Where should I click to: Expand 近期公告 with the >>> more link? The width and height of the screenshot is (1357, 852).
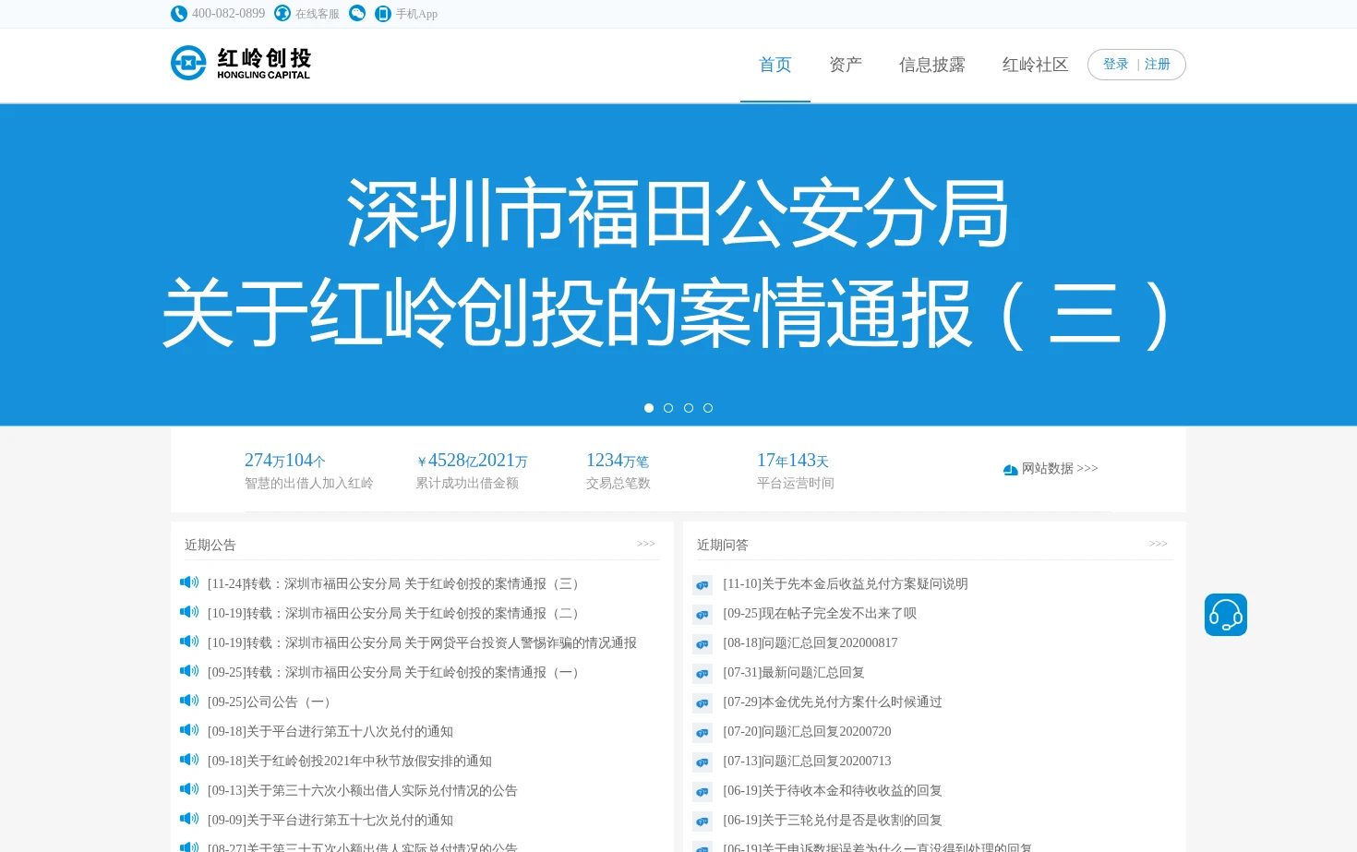tap(646, 544)
